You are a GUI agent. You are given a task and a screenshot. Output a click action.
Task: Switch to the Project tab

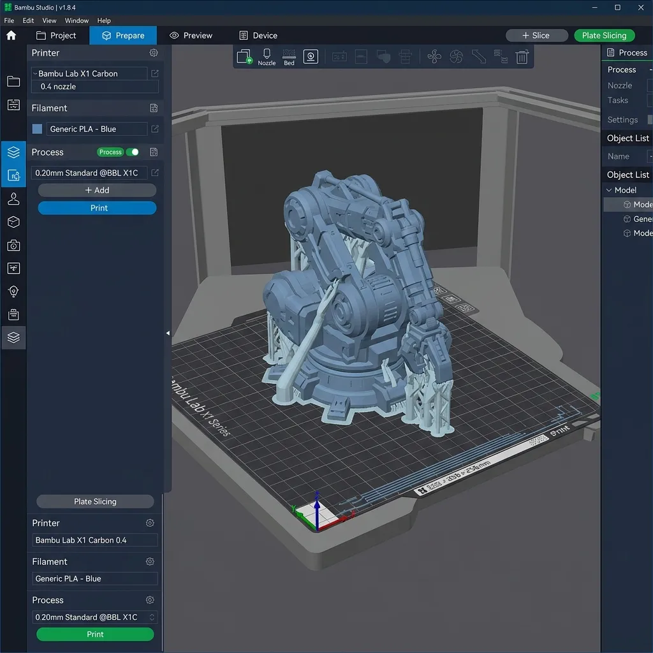[56, 36]
